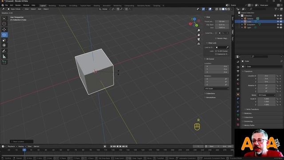Click the pan view hand icon
Viewport: 284px width, 160px height.
click(x=199, y=35)
